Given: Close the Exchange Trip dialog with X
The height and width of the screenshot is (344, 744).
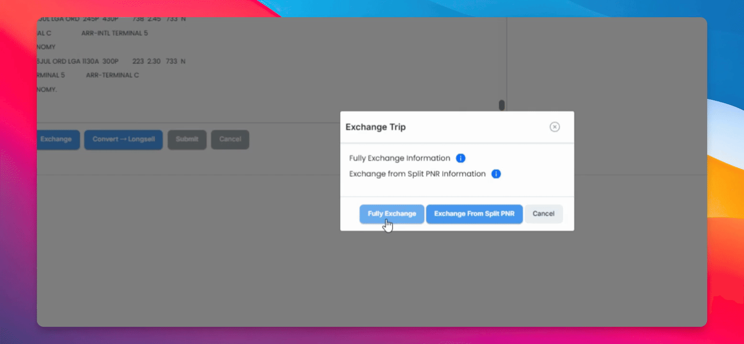Looking at the screenshot, I should (555, 127).
